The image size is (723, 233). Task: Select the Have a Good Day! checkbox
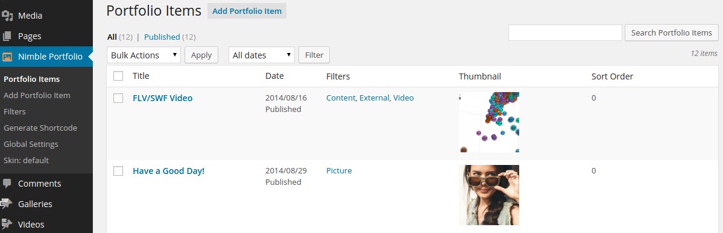[x=118, y=171]
